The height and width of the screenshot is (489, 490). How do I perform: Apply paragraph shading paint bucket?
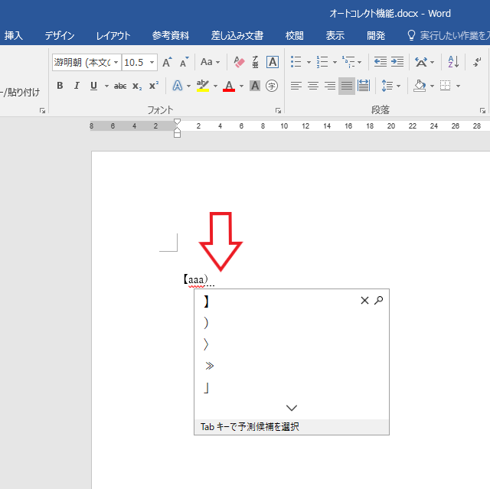[x=420, y=86]
